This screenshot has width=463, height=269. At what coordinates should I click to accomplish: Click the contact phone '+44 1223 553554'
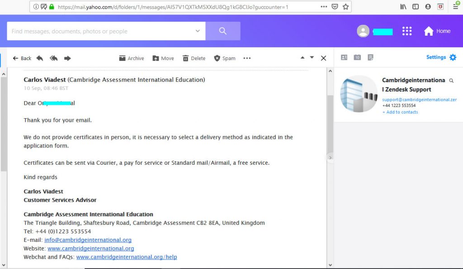399,106
